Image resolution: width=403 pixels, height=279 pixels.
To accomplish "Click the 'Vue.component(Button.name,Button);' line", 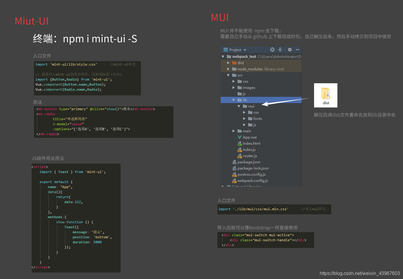I will 70,84.
